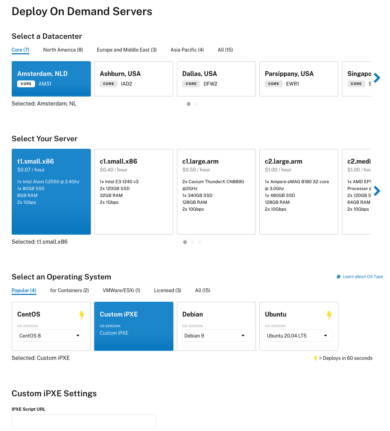Select the c2.large.arm server card
Image resolution: width=390 pixels, height=431 pixels.
point(299,192)
